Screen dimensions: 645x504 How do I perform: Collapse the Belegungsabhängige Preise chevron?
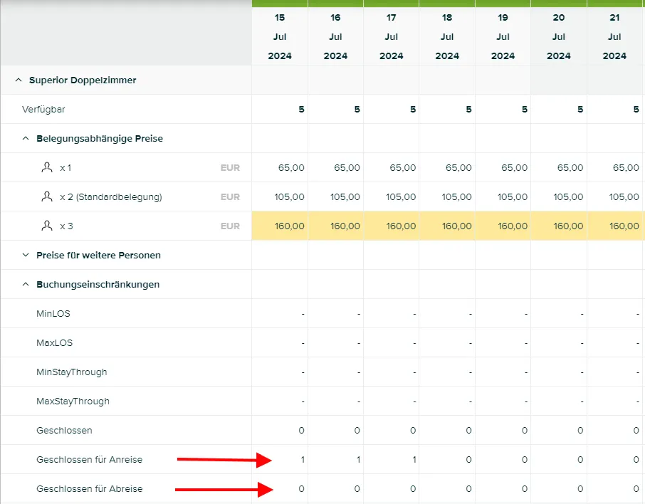26,138
